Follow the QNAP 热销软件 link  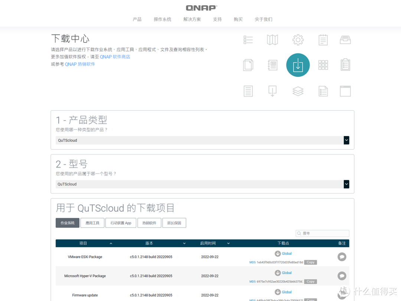pos(80,64)
